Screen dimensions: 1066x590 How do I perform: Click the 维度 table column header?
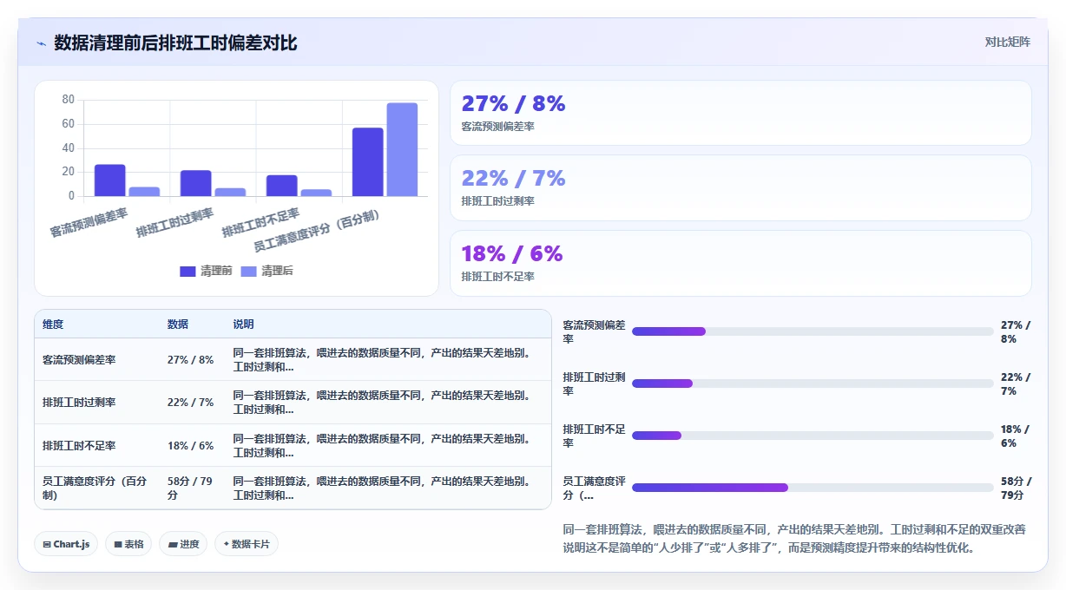(53, 324)
